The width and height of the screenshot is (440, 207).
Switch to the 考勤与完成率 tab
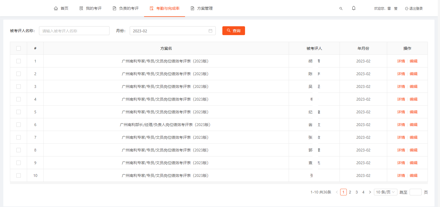point(168,8)
